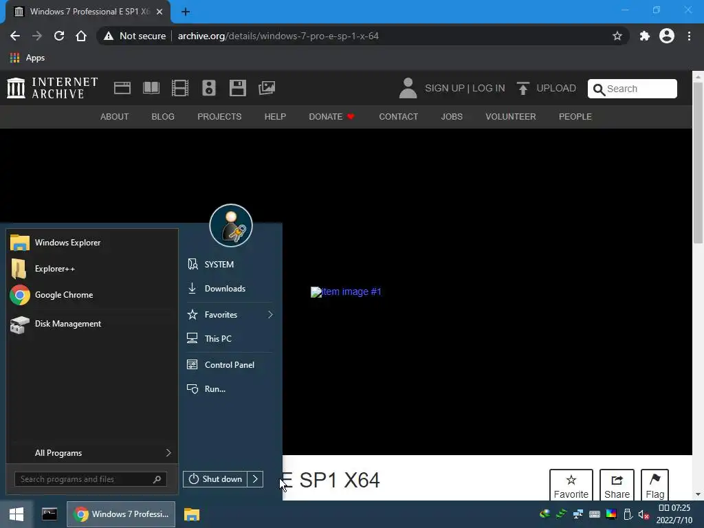Open Internet Archive Web section icon
Viewport: 704px width, 528px height.
pyautogui.click(x=122, y=88)
